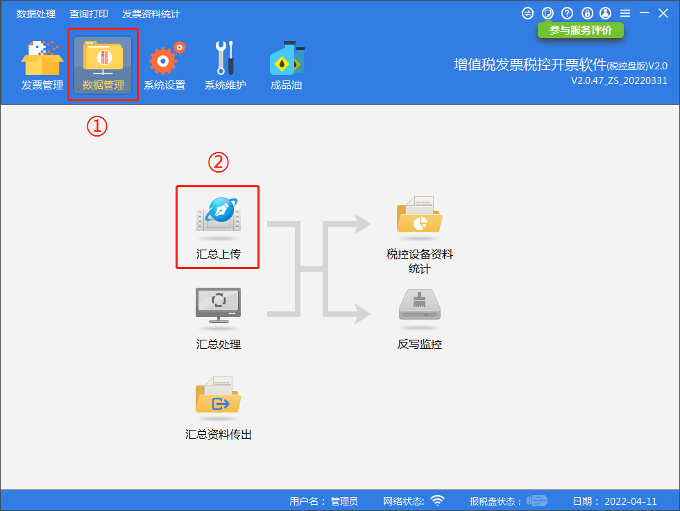Select the 发票管理 module icon

click(x=42, y=65)
